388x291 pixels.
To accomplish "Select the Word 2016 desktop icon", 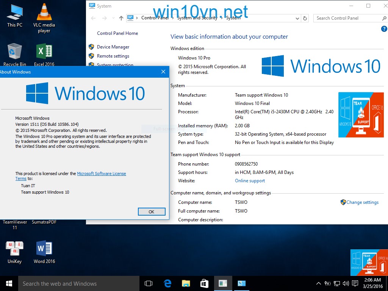I will click(44, 252).
